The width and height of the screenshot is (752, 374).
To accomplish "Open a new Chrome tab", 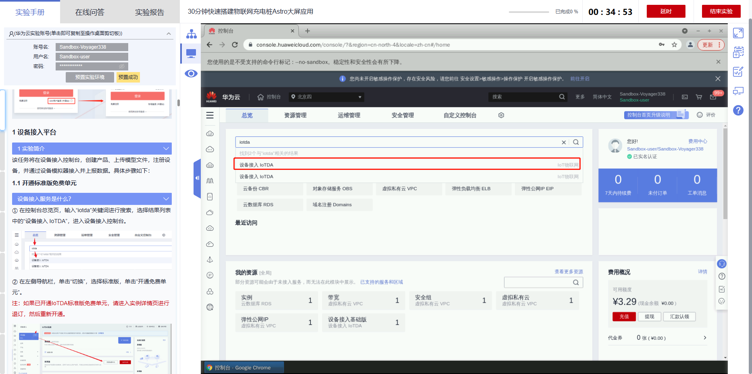I will (308, 31).
